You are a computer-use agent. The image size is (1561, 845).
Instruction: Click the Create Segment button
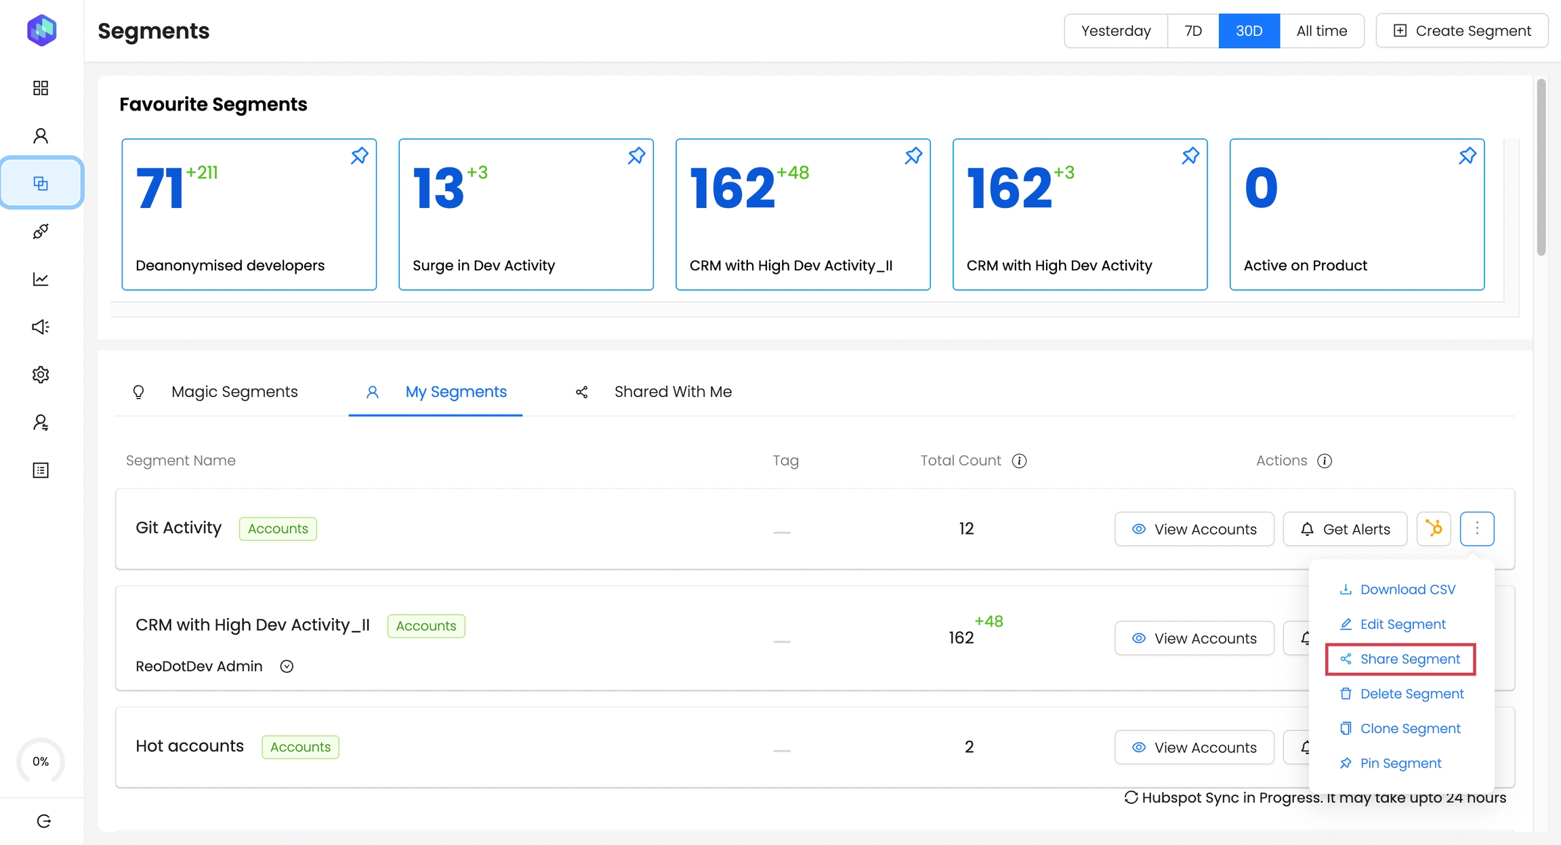coord(1461,31)
